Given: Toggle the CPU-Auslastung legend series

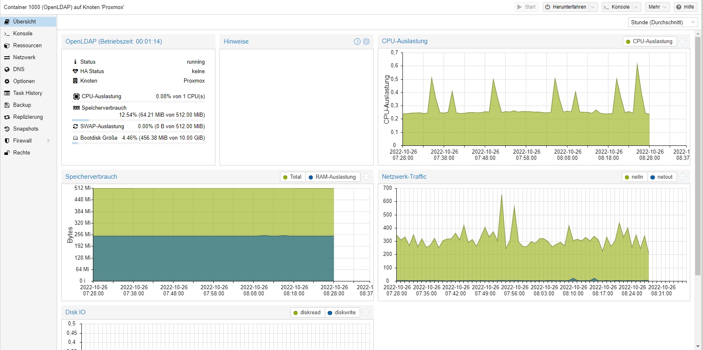Looking at the screenshot, I should point(650,41).
